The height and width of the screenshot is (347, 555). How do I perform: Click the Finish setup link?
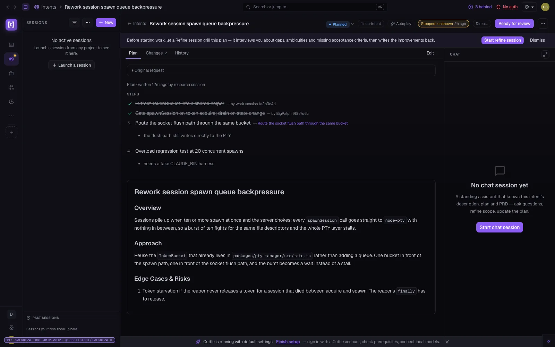point(288,342)
